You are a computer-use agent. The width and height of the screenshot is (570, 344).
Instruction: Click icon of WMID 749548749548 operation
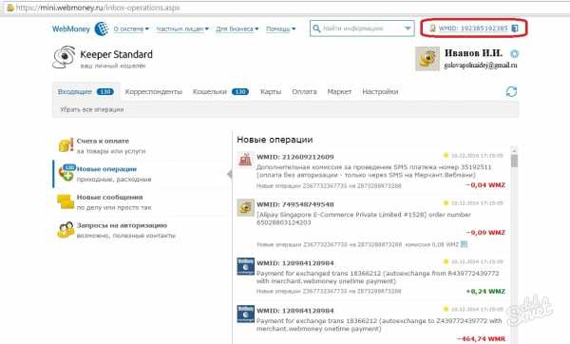[245, 208]
